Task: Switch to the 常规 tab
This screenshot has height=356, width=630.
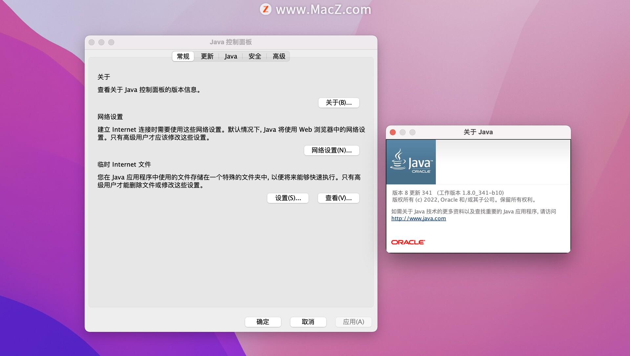Action: pos(183,56)
